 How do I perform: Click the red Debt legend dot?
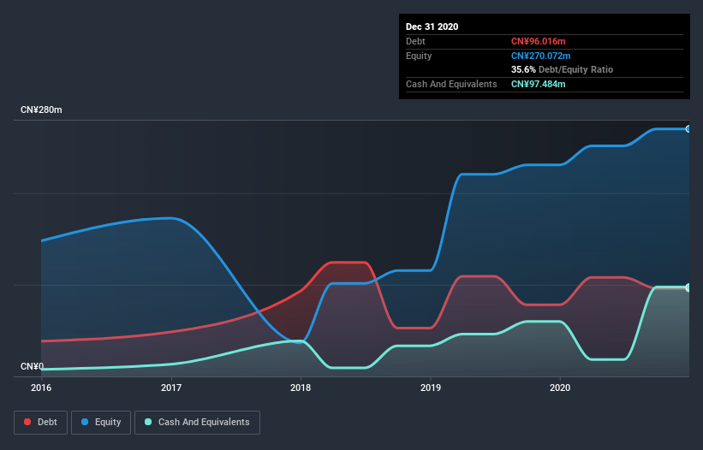(27, 422)
